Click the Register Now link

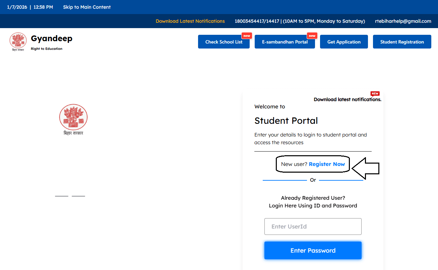327,164
